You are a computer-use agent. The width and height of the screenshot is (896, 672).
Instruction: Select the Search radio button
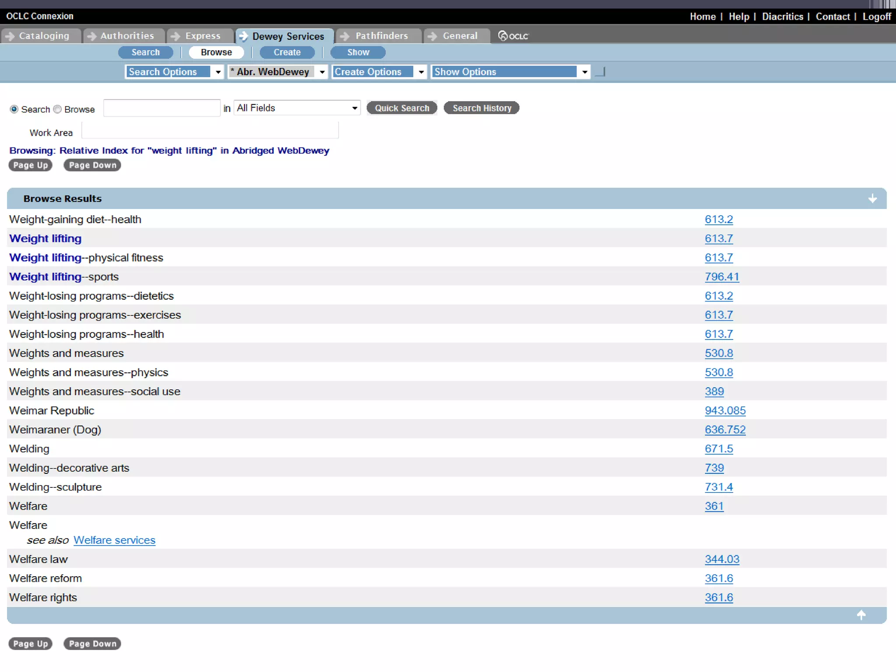point(14,109)
